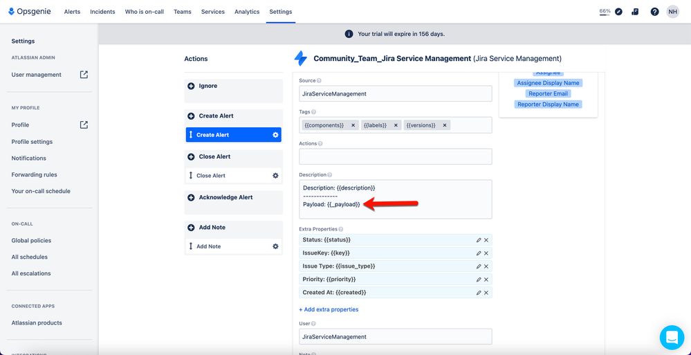
Task: Open All escalations in sidebar
Action: click(x=31, y=273)
